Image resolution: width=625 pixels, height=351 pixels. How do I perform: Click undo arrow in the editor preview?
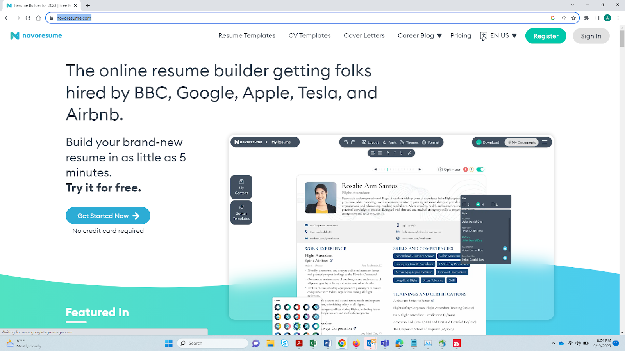point(346,142)
